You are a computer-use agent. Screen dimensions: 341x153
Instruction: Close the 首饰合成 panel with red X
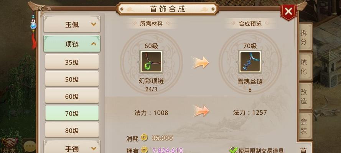tap(288, 11)
